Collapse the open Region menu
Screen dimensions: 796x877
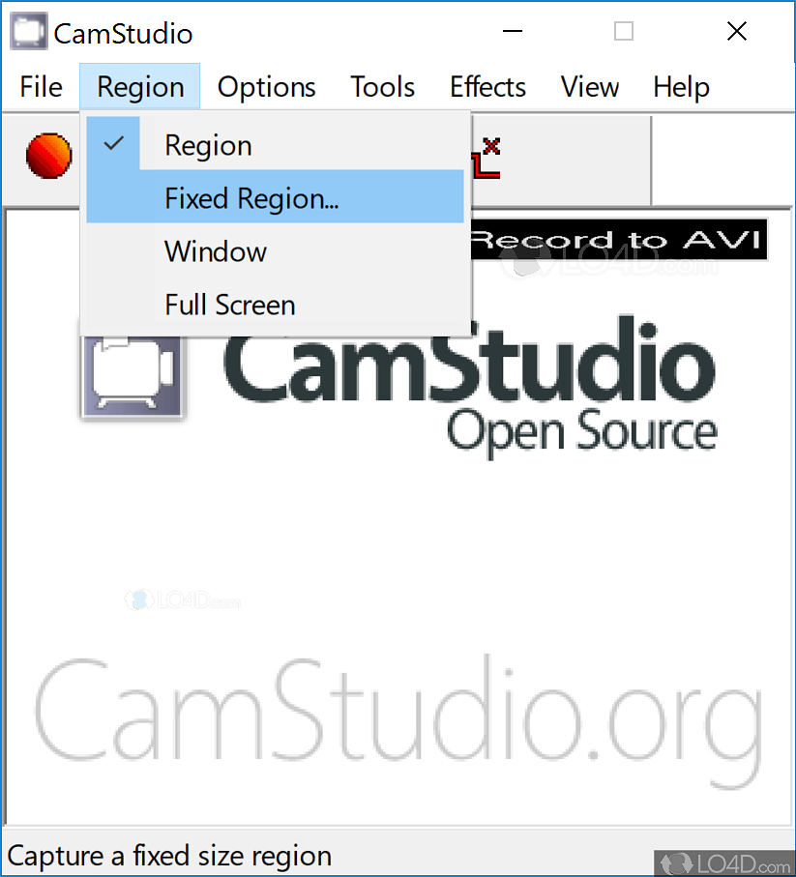pos(140,87)
